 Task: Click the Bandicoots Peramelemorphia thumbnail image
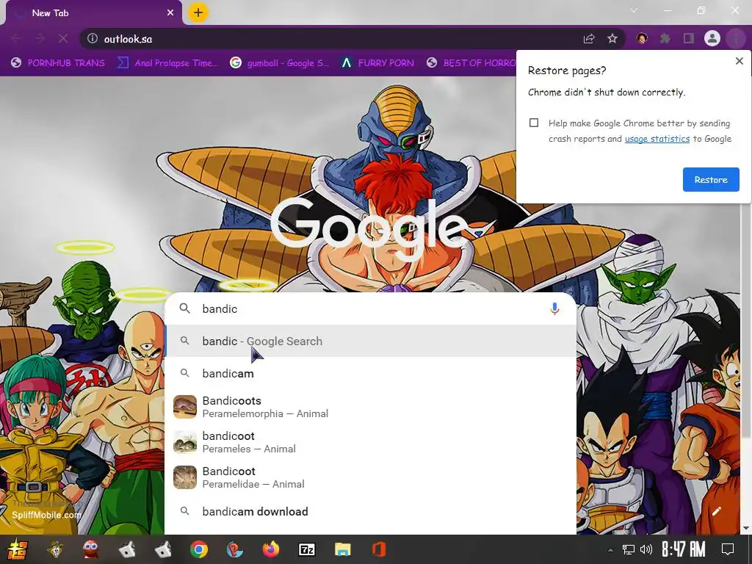tap(185, 407)
